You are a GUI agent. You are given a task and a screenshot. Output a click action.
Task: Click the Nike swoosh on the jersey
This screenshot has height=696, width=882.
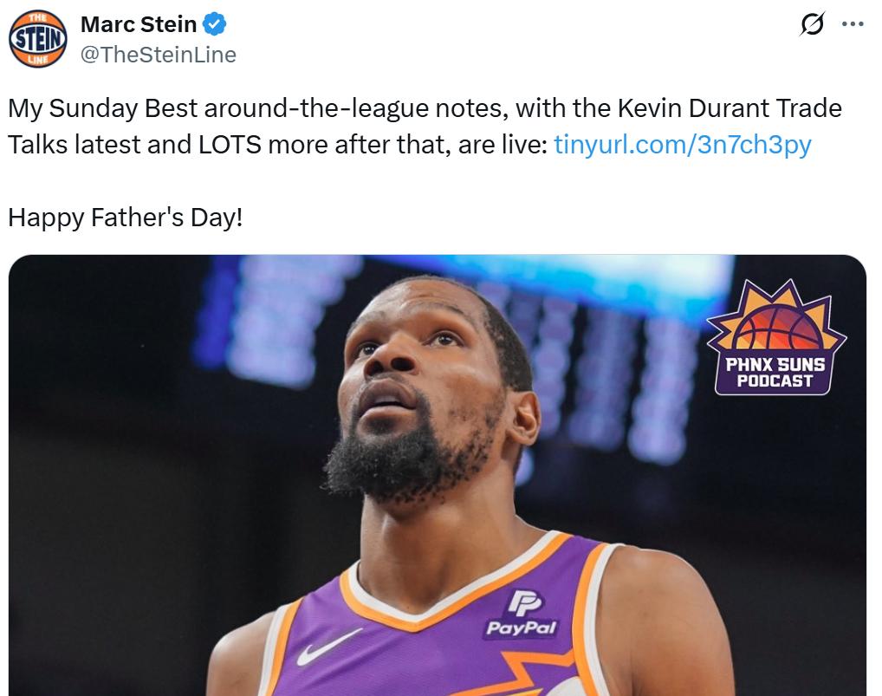[328, 646]
